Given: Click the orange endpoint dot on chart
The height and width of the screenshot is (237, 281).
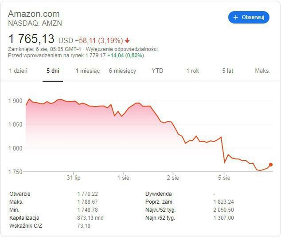Looking at the screenshot, I should click(271, 165).
